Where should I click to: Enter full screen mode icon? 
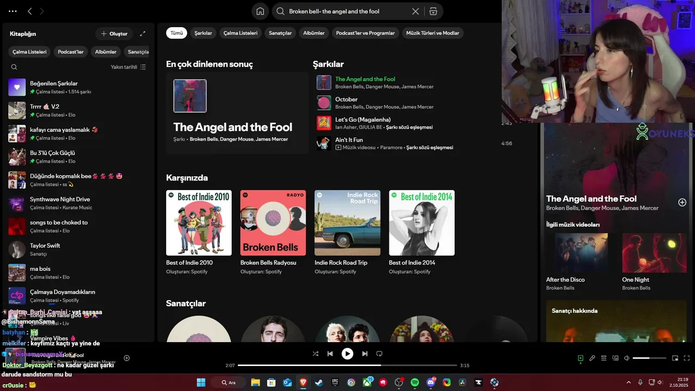tap(686, 358)
